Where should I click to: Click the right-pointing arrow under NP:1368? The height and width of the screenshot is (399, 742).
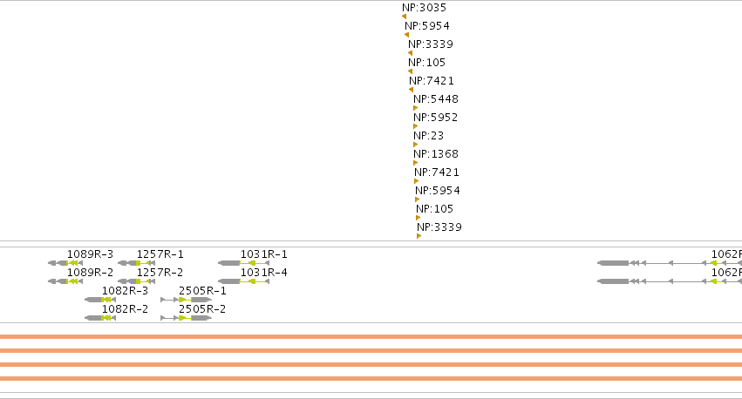(x=416, y=163)
